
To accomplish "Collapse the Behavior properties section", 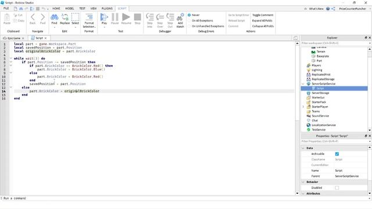I will pyautogui.click(x=303, y=182).
